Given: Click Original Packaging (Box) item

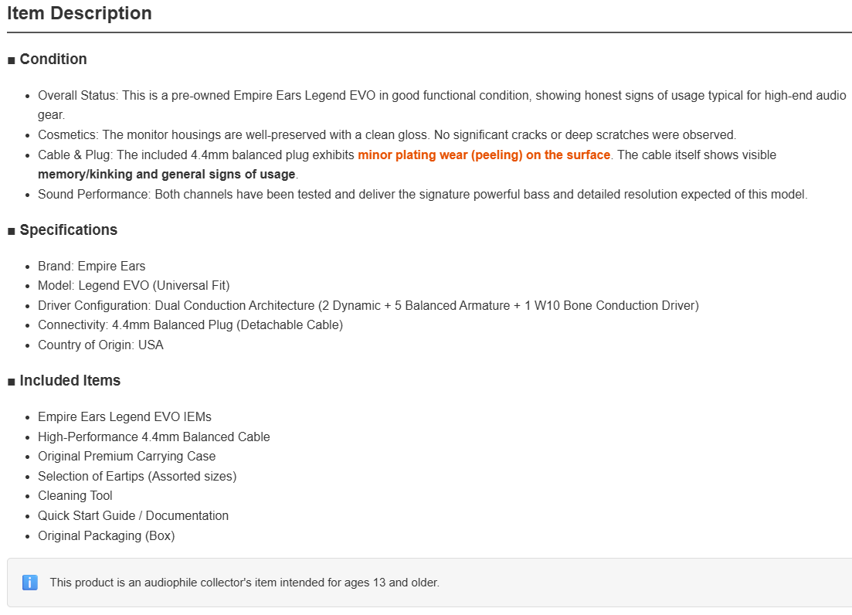Looking at the screenshot, I should [107, 535].
